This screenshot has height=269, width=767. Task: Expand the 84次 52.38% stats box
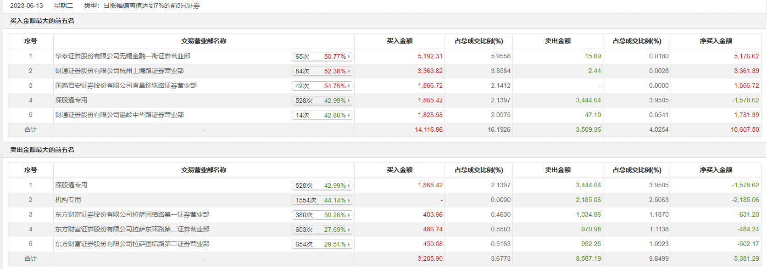[322, 71]
